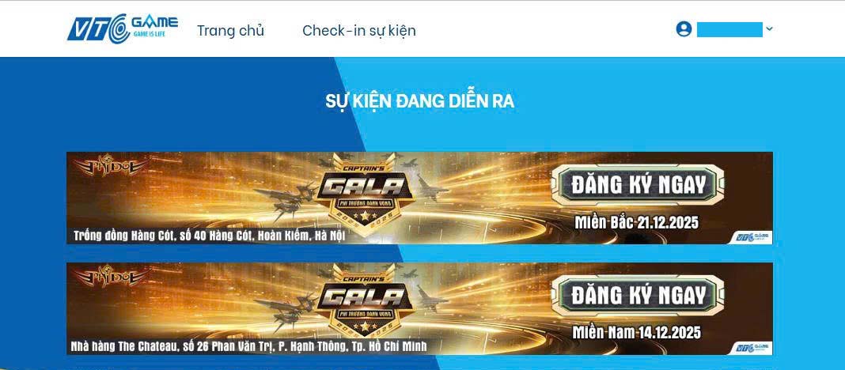Viewport: 845px width, 370px height.
Task: Open the Hồ Chí Minh Chateau venue banner
Action: [x=419, y=308]
